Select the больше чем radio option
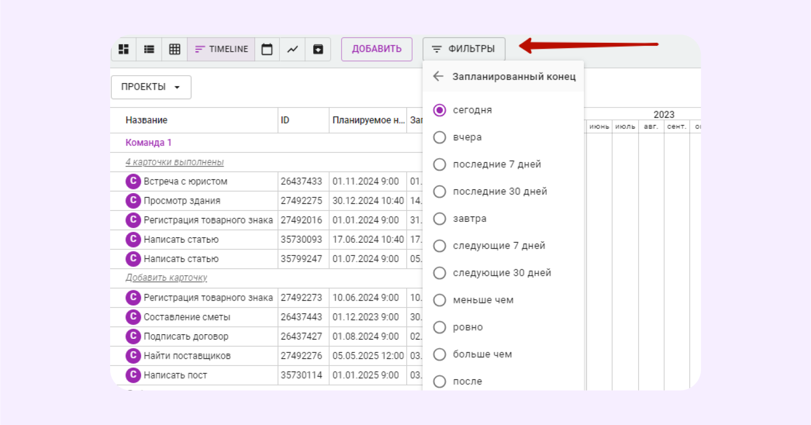This screenshot has height=425, width=811. pos(440,355)
